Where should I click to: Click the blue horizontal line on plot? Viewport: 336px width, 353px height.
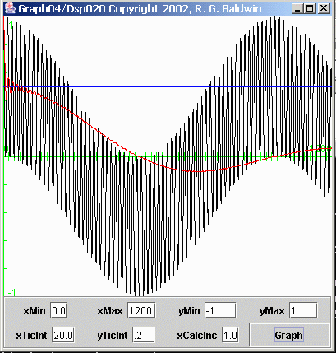point(168,86)
